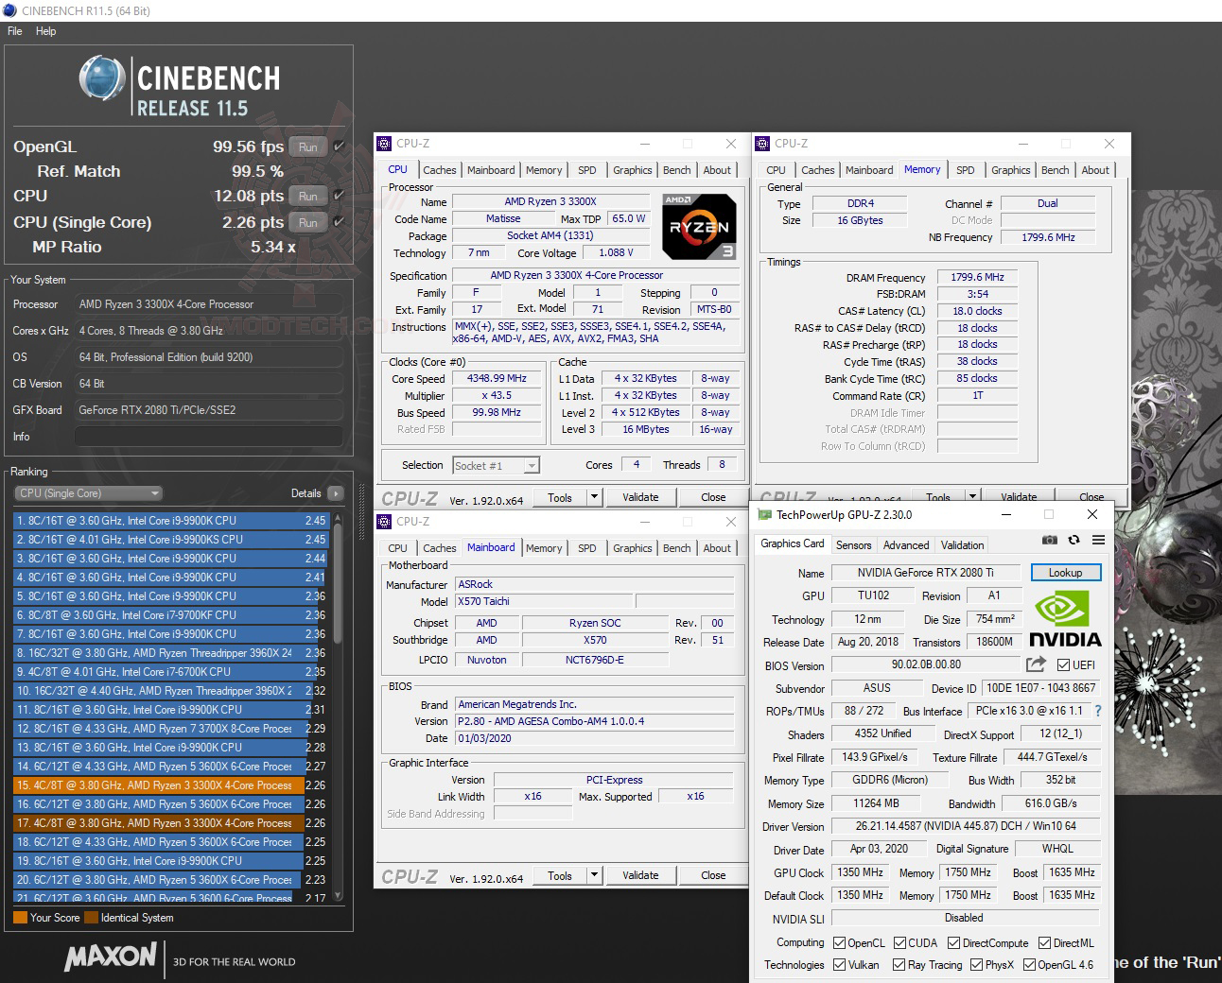This screenshot has width=1222, height=983.
Task: Click the BIOS version share/export icon in GPU-Z
Action: (x=1036, y=664)
